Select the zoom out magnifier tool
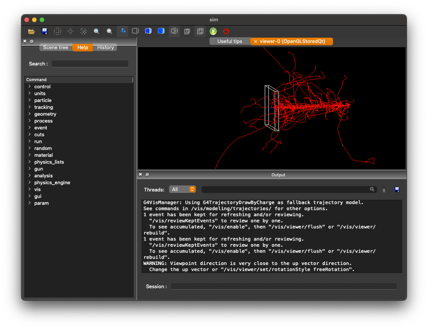 pos(96,31)
